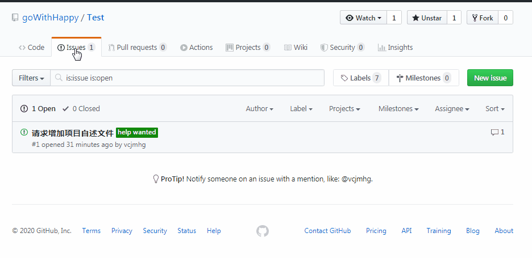Unstar the repository
The image size is (532, 258).
427,18
